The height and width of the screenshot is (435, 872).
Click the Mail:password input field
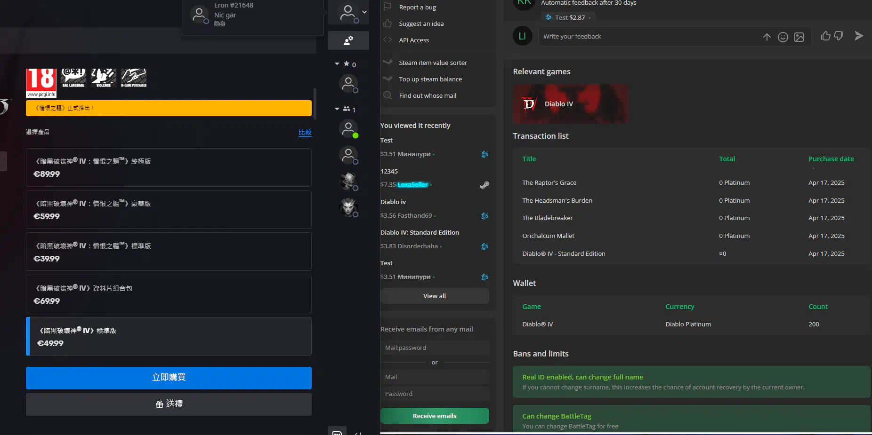pyautogui.click(x=435, y=348)
